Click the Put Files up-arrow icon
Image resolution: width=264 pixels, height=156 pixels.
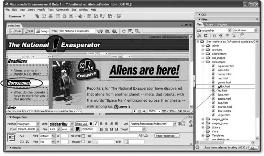[x=221, y=35]
